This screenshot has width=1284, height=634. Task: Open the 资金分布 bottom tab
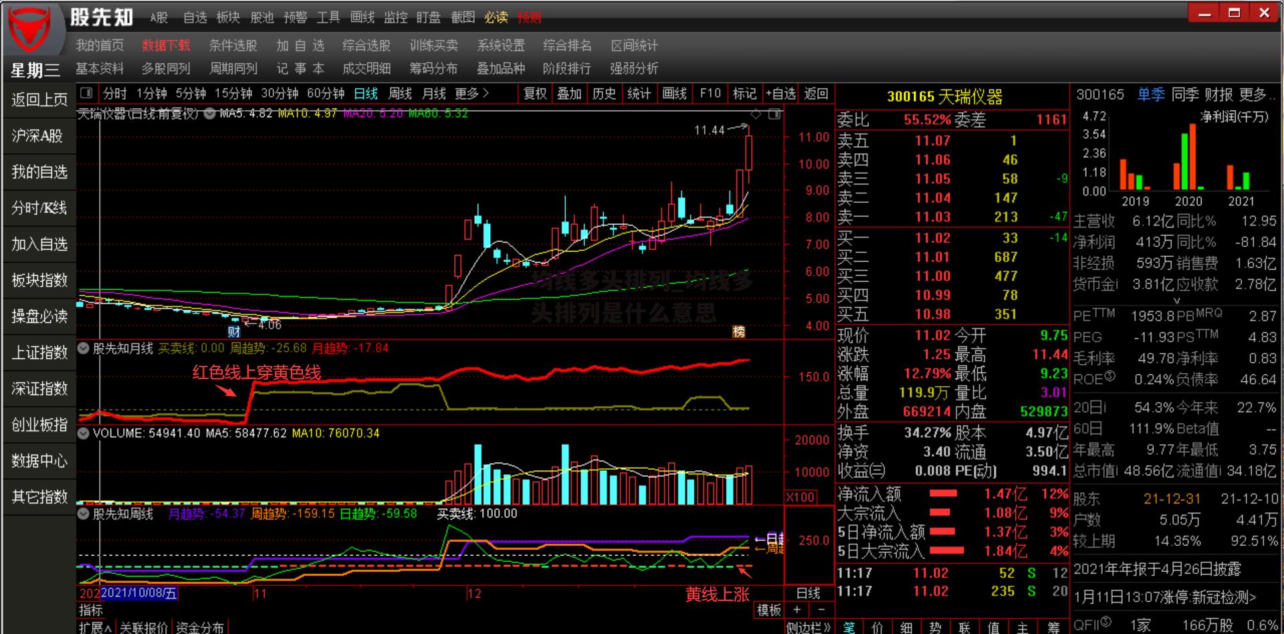[199, 627]
